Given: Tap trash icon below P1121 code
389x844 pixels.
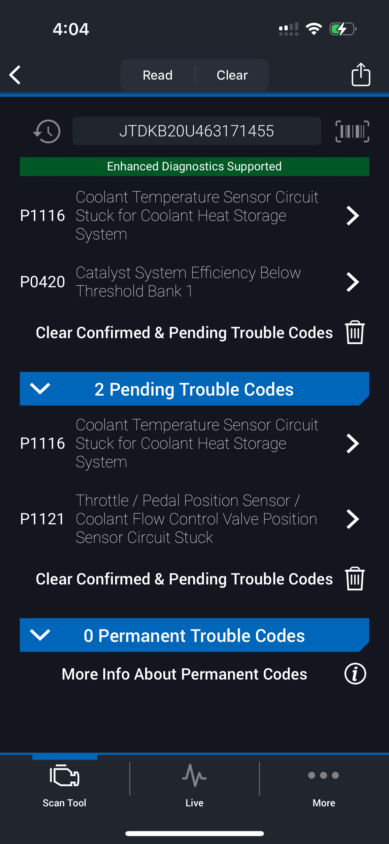Looking at the screenshot, I should coord(355,579).
